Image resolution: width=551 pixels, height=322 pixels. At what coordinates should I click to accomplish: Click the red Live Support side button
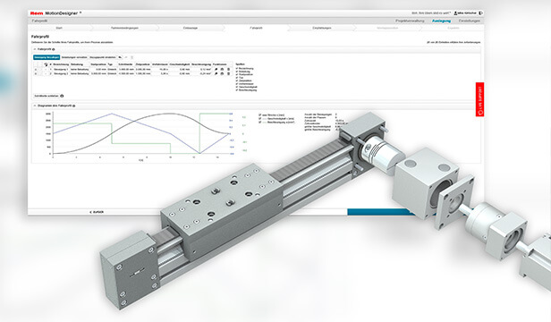pyautogui.click(x=480, y=99)
